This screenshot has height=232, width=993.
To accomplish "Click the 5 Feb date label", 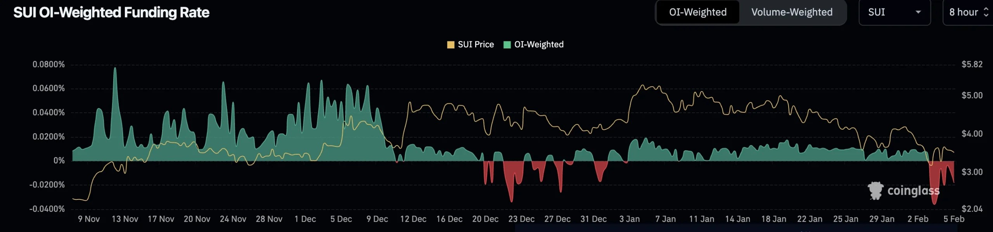I will 954,219.
